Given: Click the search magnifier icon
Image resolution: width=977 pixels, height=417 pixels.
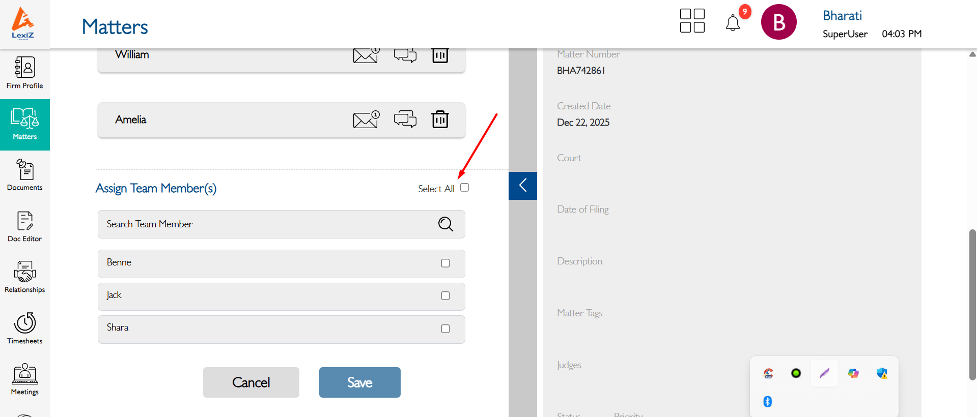Looking at the screenshot, I should click(445, 224).
